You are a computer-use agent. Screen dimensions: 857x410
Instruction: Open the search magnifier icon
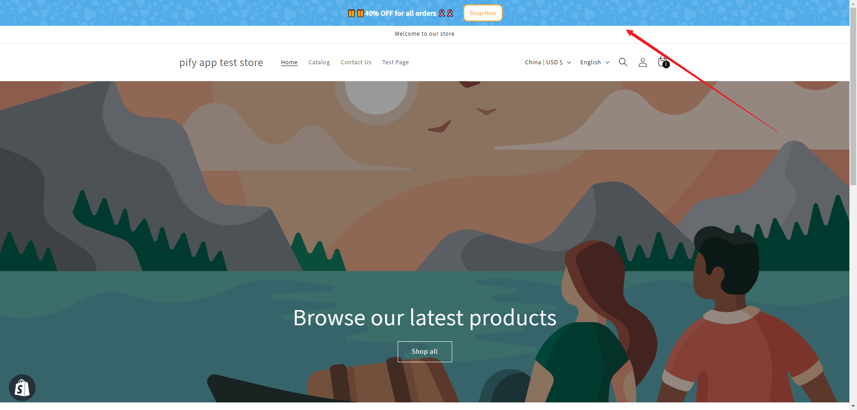point(623,62)
